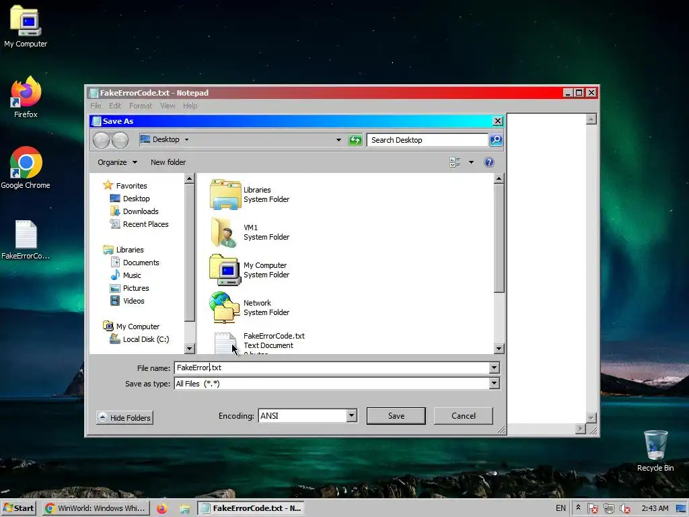Screen dimensions: 689x517
Task: Select FakeErrorCode.txt document icon in file list
Action: click(x=225, y=343)
